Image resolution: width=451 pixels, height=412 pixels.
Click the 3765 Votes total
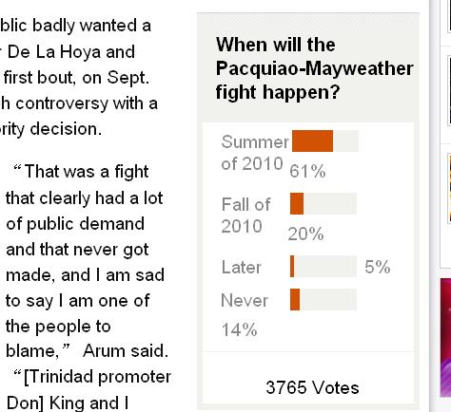point(312,387)
